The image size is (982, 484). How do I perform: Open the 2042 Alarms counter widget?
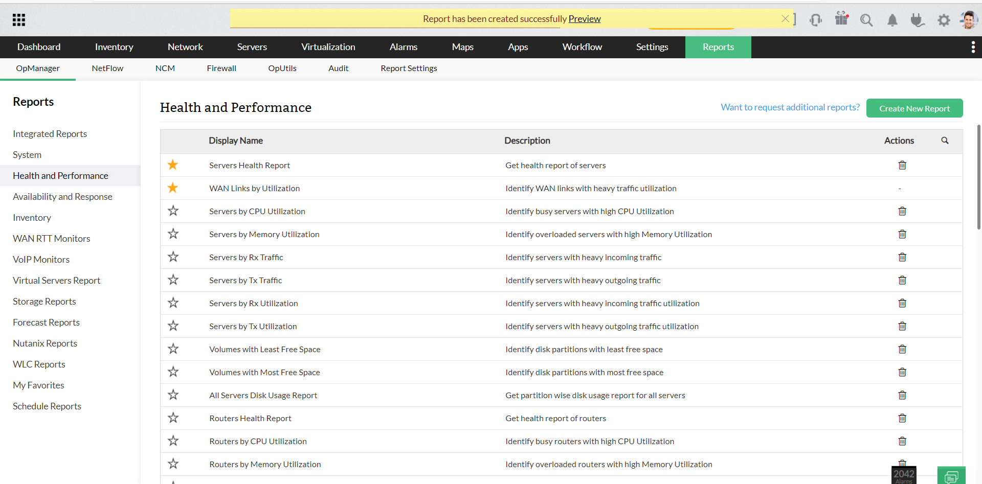pyautogui.click(x=904, y=475)
